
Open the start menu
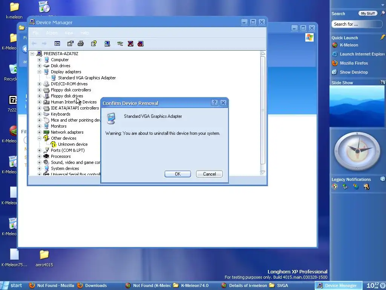click(x=12, y=285)
